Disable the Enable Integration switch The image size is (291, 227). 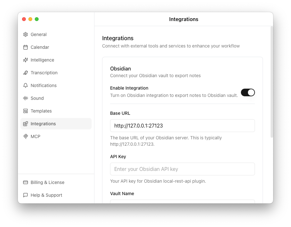tap(248, 92)
